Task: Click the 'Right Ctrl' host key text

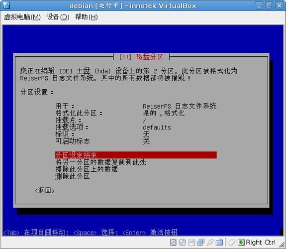Action: 261,243
